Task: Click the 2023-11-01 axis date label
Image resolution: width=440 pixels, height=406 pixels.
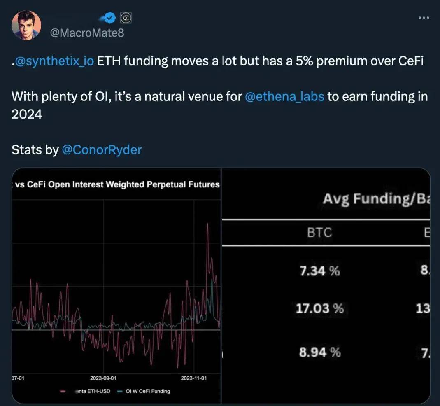Action: [x=194, y=378]
